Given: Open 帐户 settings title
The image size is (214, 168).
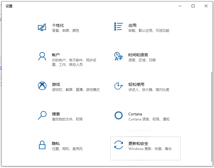Looking at the screenshot, I should pos(56,55).
